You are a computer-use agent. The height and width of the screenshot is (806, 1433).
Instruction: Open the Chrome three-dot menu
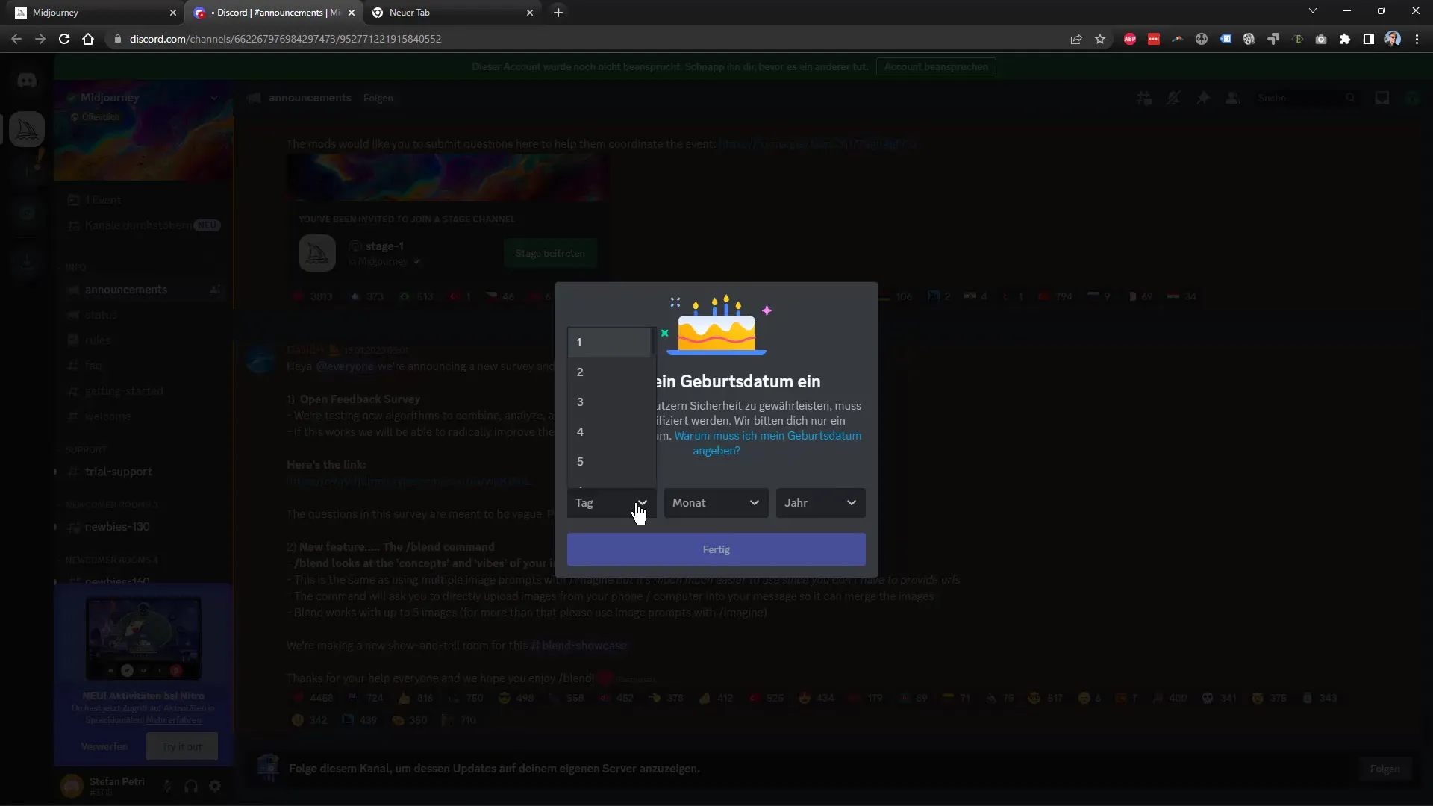tap(1417, 39)
